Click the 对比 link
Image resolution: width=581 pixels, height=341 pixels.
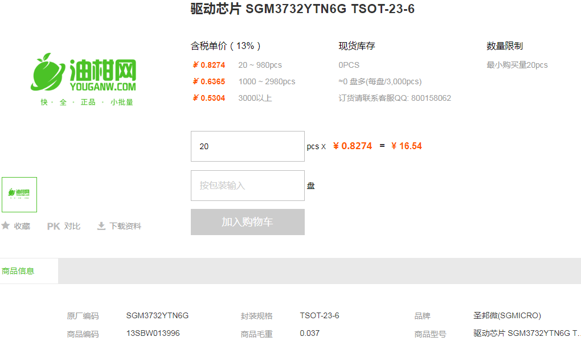(x=72, y=226)
